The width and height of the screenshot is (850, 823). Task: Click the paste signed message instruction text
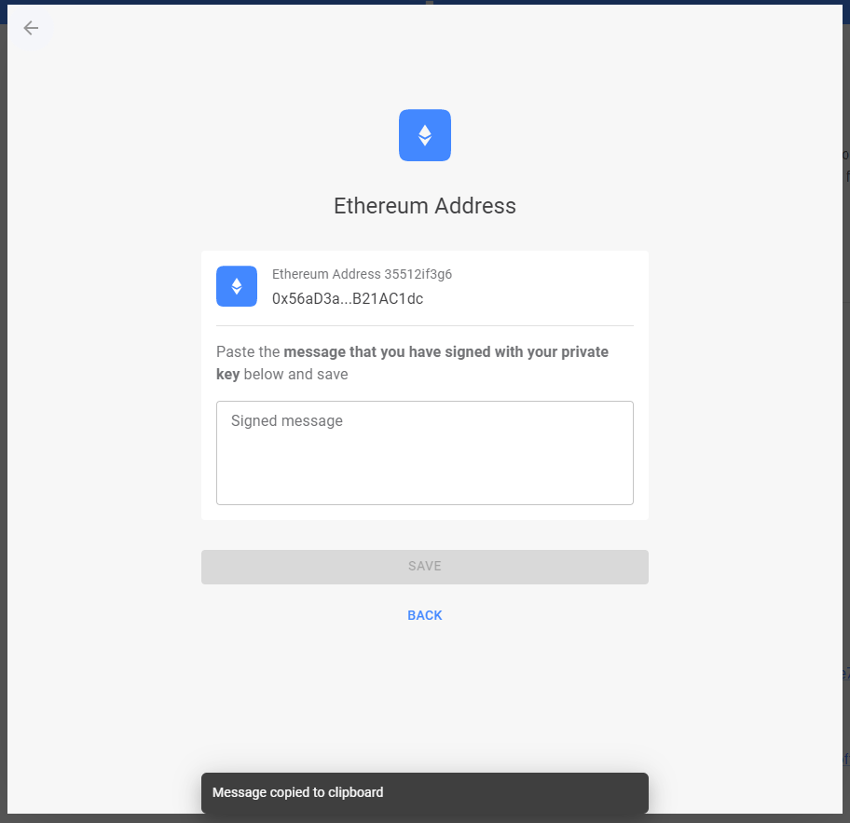[412, 363]
